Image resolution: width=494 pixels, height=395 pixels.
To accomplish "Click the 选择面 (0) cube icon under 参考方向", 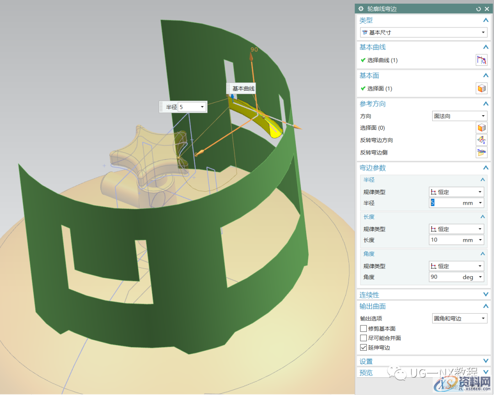I will (x=481, y=128).
